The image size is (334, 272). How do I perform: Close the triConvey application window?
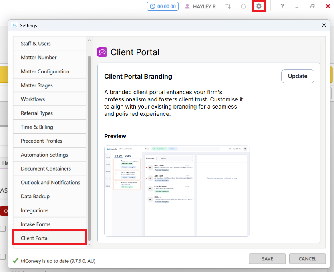click(x=328, y=6)
